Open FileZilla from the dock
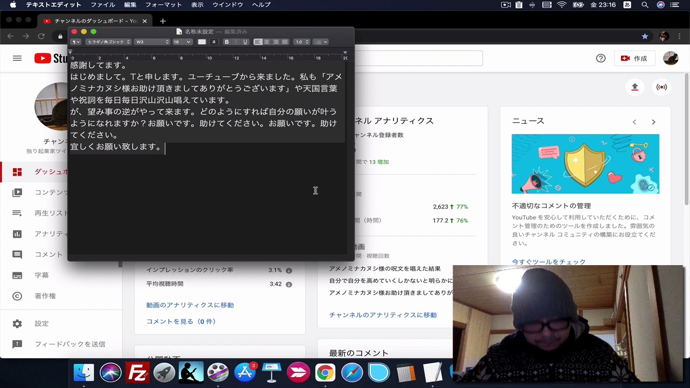 point(137,372)
